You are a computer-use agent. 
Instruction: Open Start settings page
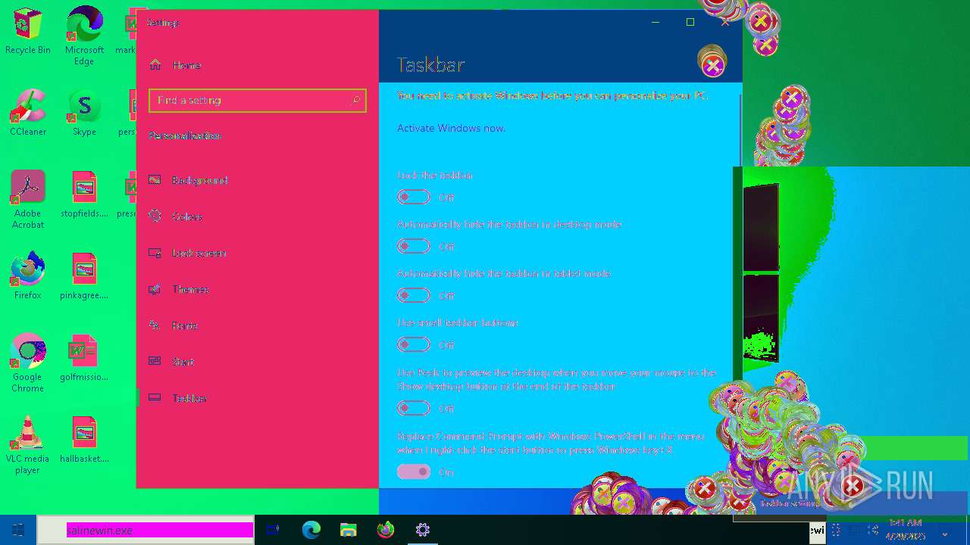coord(258,362)
